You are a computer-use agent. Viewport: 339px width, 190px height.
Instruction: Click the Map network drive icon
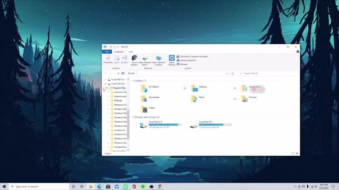(145, 60)
